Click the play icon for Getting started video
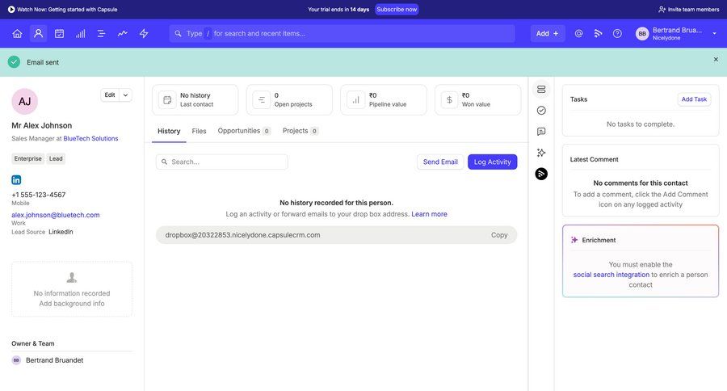The width and height of the screenshot is (727, 391). 11,9
